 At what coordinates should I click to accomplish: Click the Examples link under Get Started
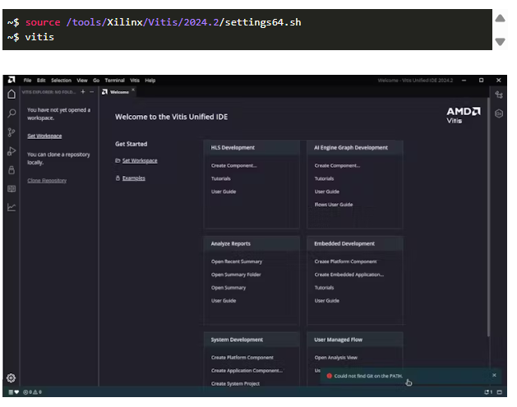tap(133, 178)
